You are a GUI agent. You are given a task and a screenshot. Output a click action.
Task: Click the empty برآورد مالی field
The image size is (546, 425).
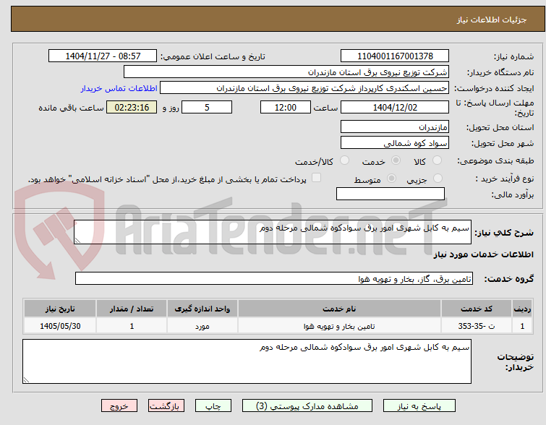click(x=391, y=194)
